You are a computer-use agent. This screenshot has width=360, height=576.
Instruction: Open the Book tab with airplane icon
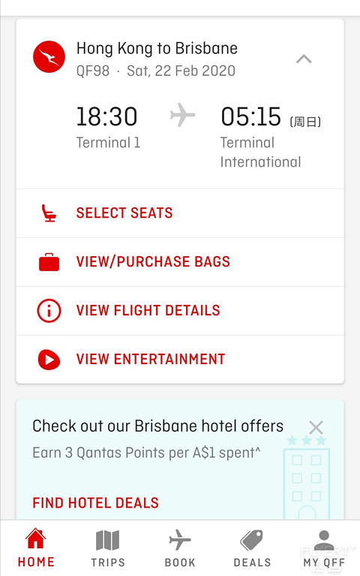point(180,548)
